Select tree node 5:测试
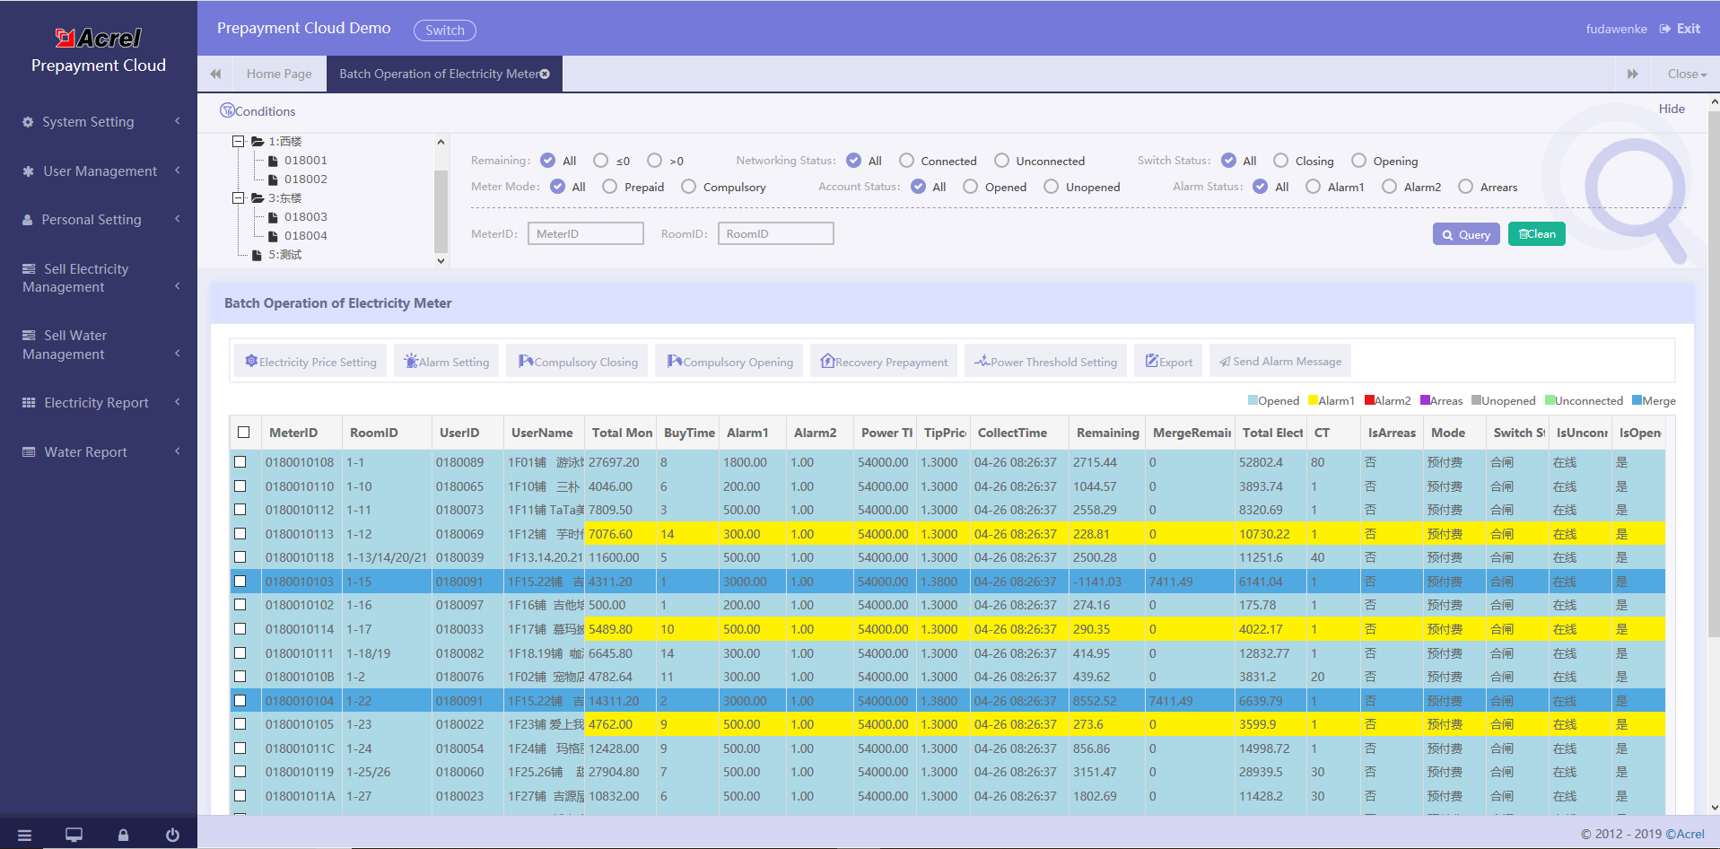 284,255
